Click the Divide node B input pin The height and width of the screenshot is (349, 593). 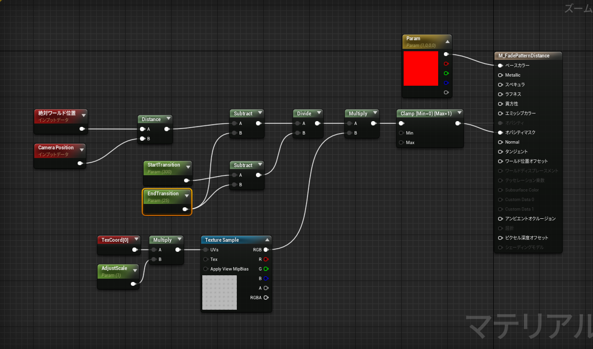coord(297,133)
